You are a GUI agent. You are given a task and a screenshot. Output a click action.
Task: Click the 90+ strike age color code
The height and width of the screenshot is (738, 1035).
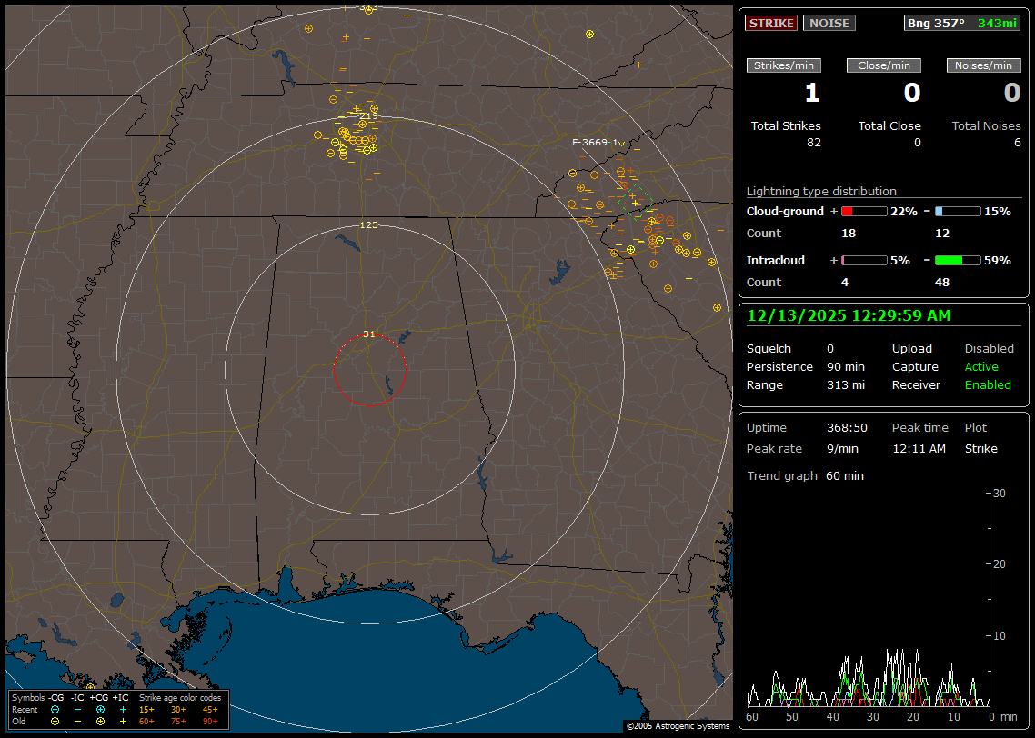click(x=209, y=721)
